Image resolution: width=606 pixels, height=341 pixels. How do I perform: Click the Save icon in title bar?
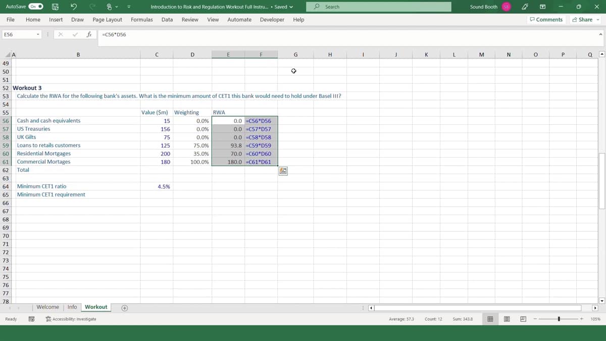pos(55,7)
